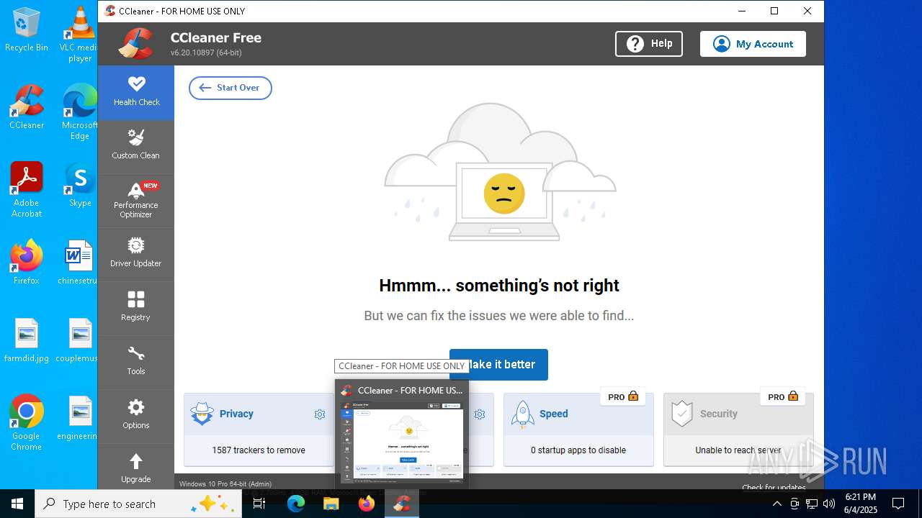Click the Upgrade arrow in sidebar
Image resolution: width=922 pixels, height=518 pixels.
pyautogui.click(x=136, y=461)
